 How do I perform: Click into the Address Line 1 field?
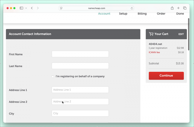click(80, 90)
